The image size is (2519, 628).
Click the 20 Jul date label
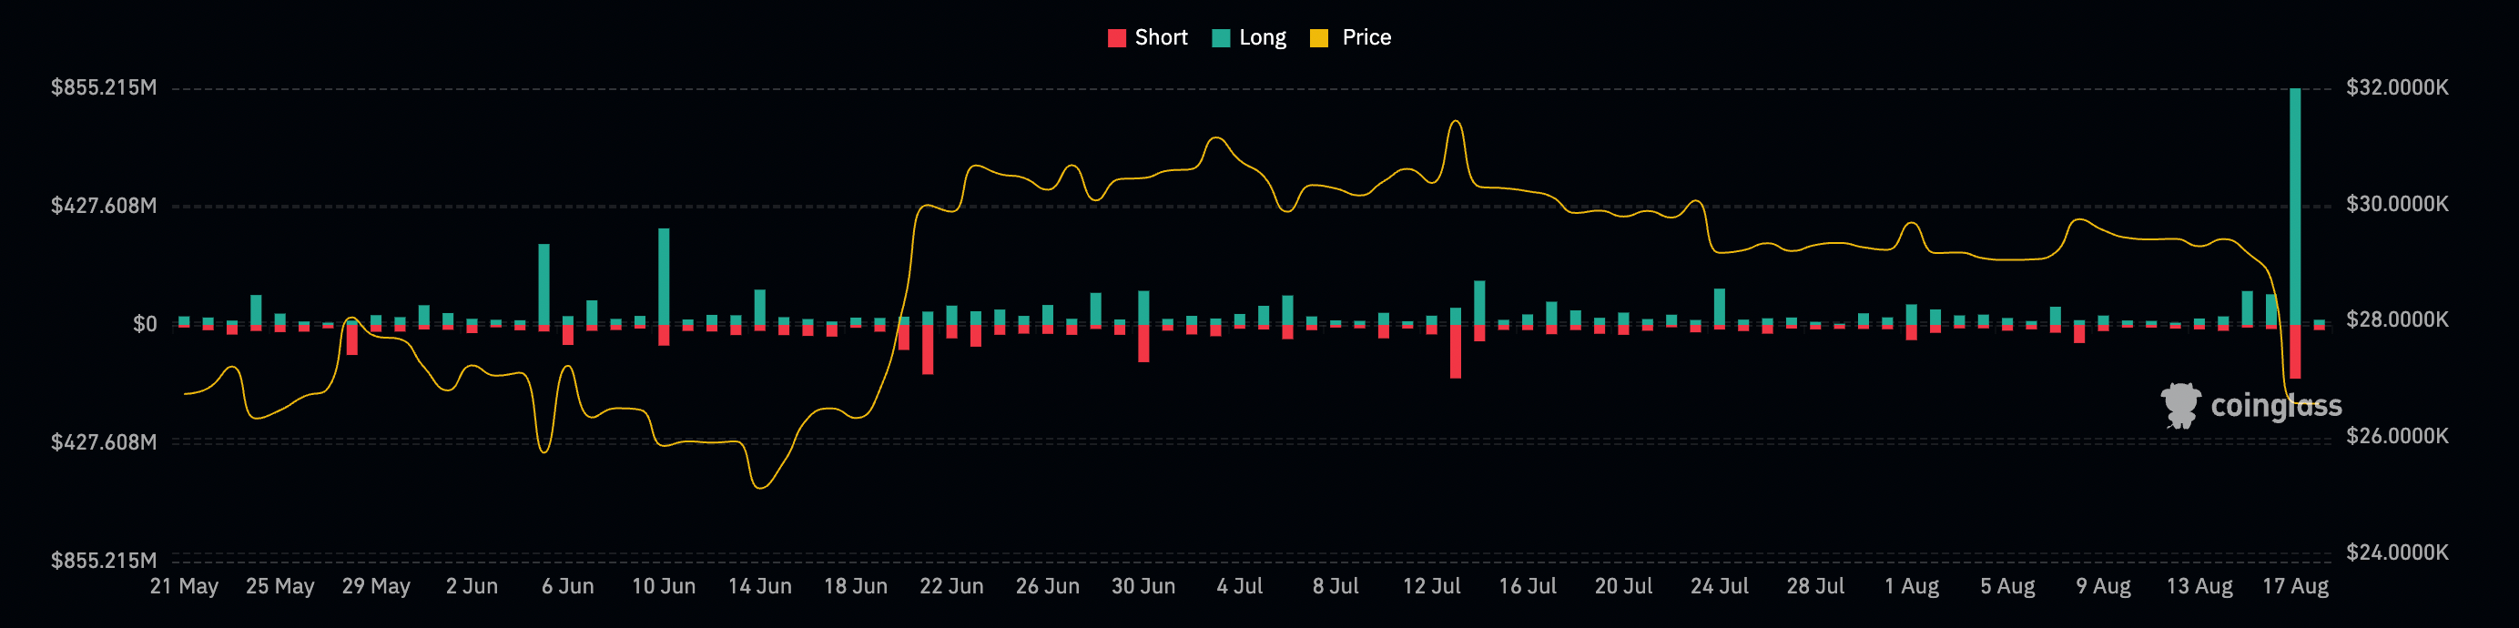click(x=1623, y=586)
